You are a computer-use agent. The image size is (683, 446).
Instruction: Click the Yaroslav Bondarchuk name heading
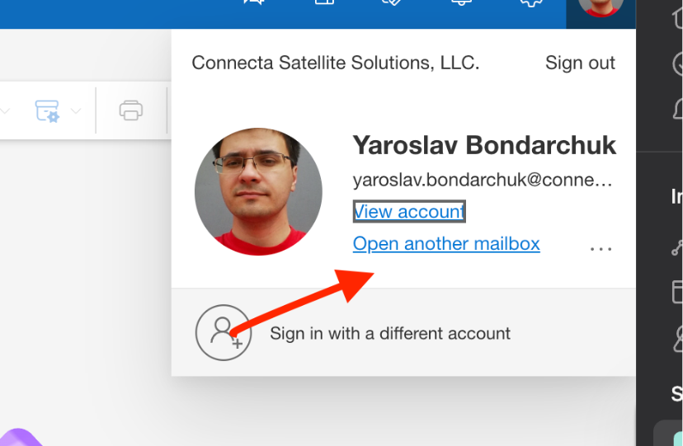point(484,145)
